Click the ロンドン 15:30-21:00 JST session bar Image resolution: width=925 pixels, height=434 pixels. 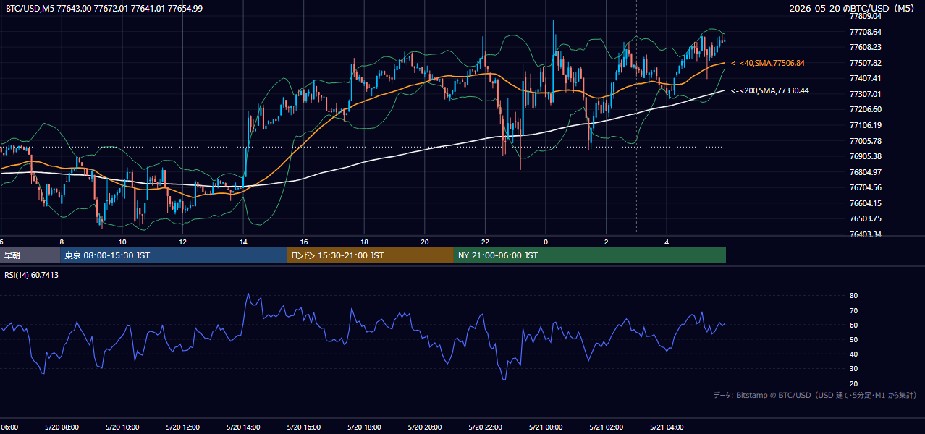coord(371,255)
